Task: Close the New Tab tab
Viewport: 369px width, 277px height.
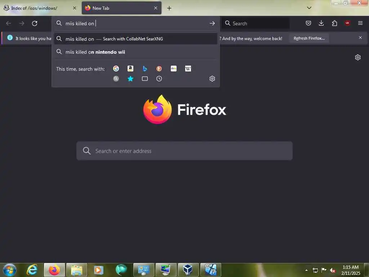Action: (156, 8)
